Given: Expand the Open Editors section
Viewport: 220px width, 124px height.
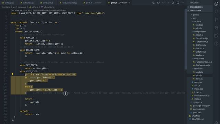Looking at the screenshot, I should [x=199, y=7].
